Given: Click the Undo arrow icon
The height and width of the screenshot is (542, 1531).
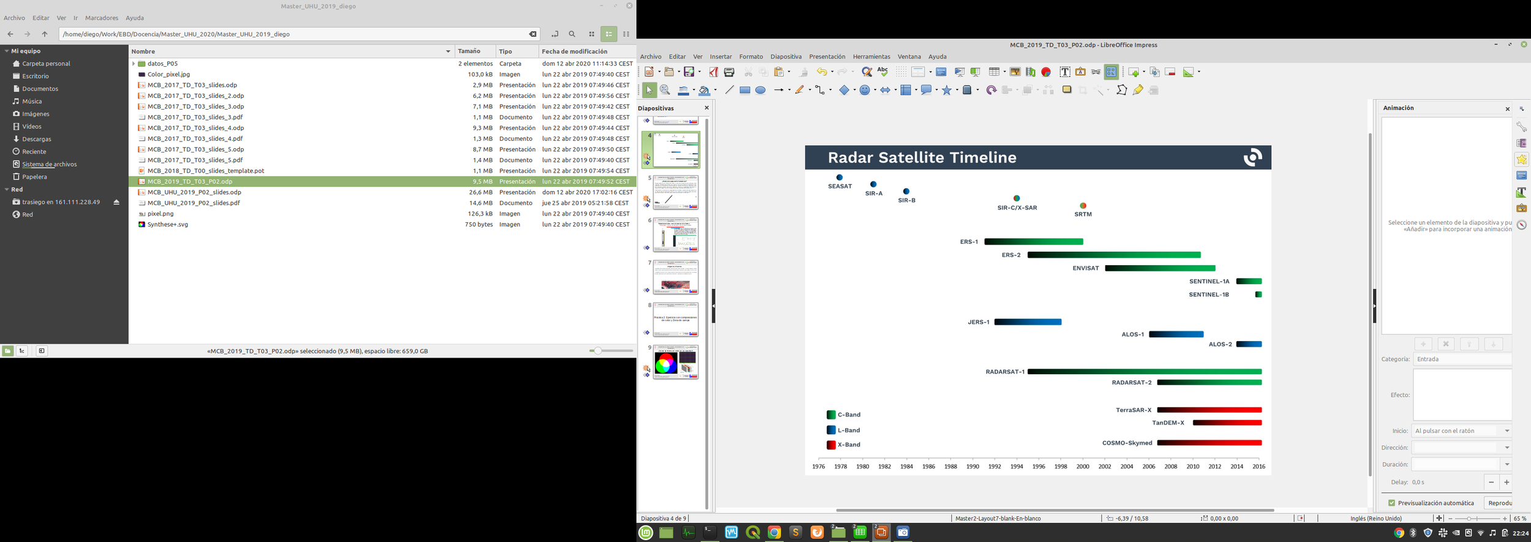Looking at the screenshot, I should click(821, 72).
